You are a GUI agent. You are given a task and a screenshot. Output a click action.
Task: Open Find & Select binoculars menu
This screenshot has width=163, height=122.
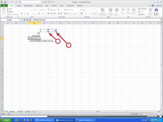[x=156, y=12]
